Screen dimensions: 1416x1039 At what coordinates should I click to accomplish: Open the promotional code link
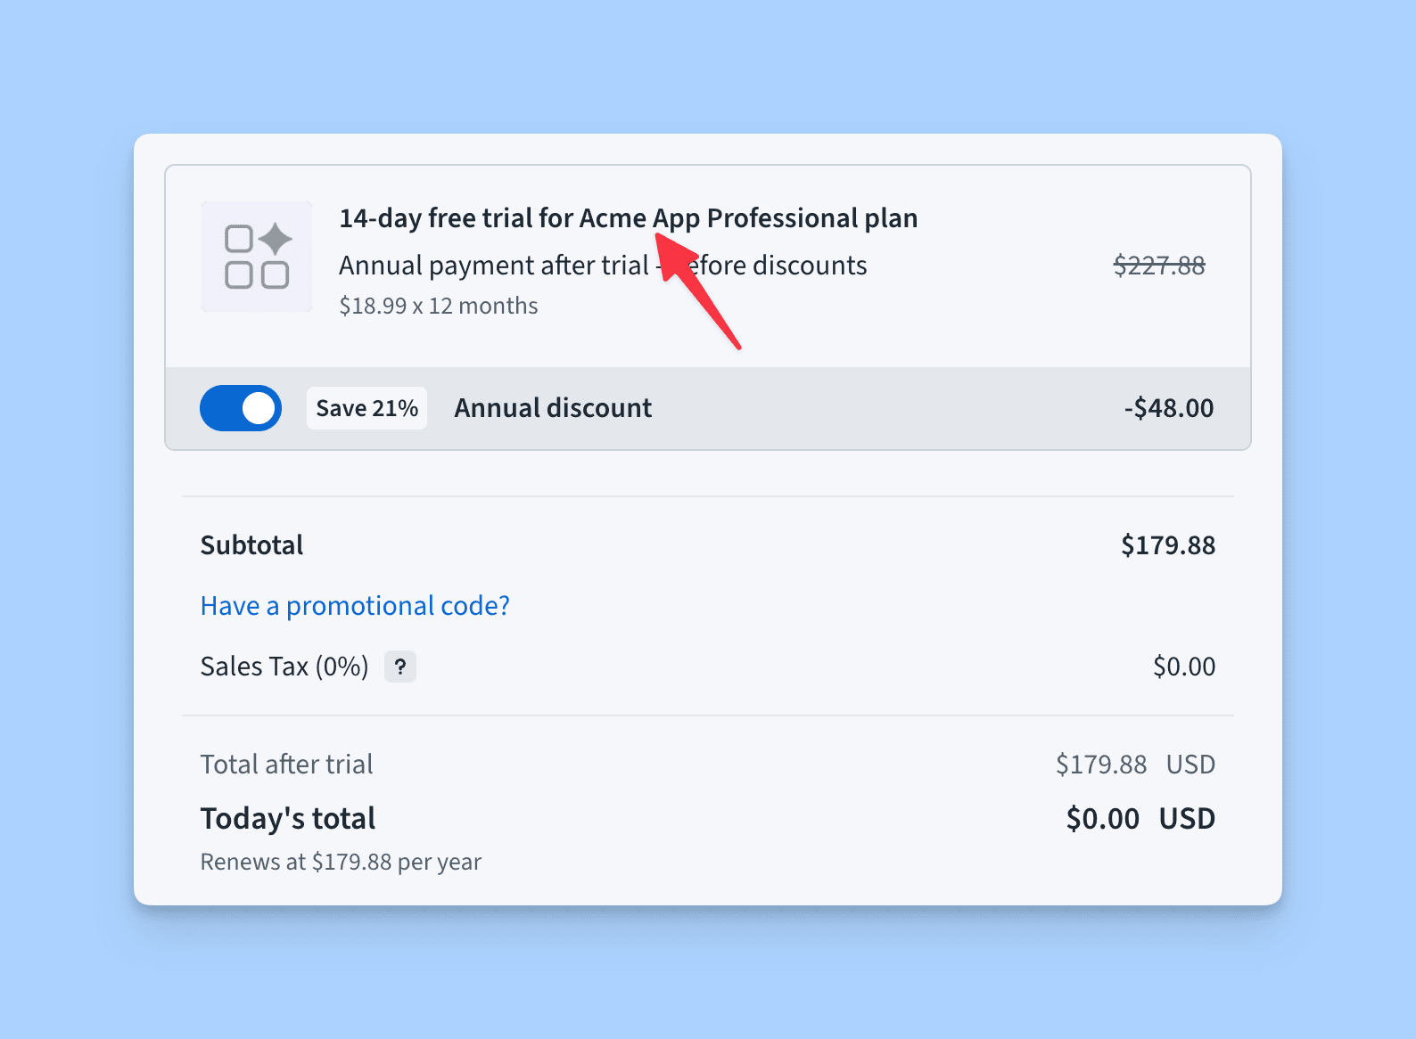[x=355, y=606]
